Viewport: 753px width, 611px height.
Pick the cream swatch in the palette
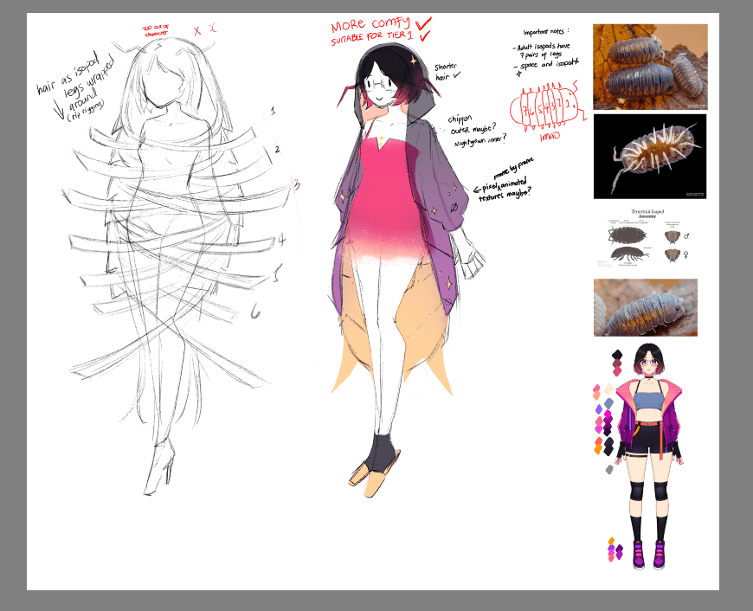(x=608, y=389)
